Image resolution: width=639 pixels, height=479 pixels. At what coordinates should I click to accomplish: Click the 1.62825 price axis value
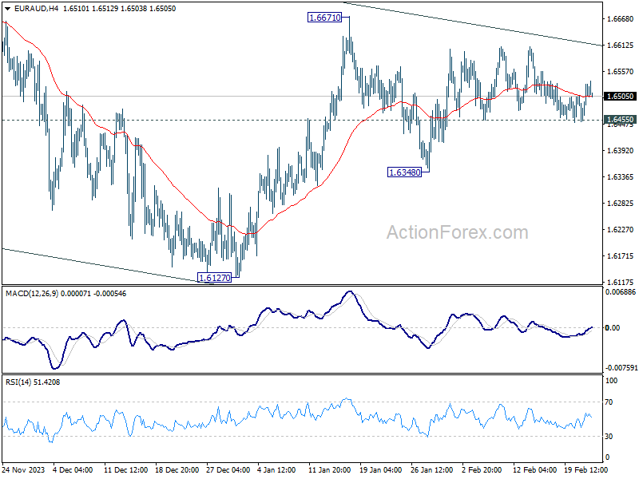[x=621, y=204]
